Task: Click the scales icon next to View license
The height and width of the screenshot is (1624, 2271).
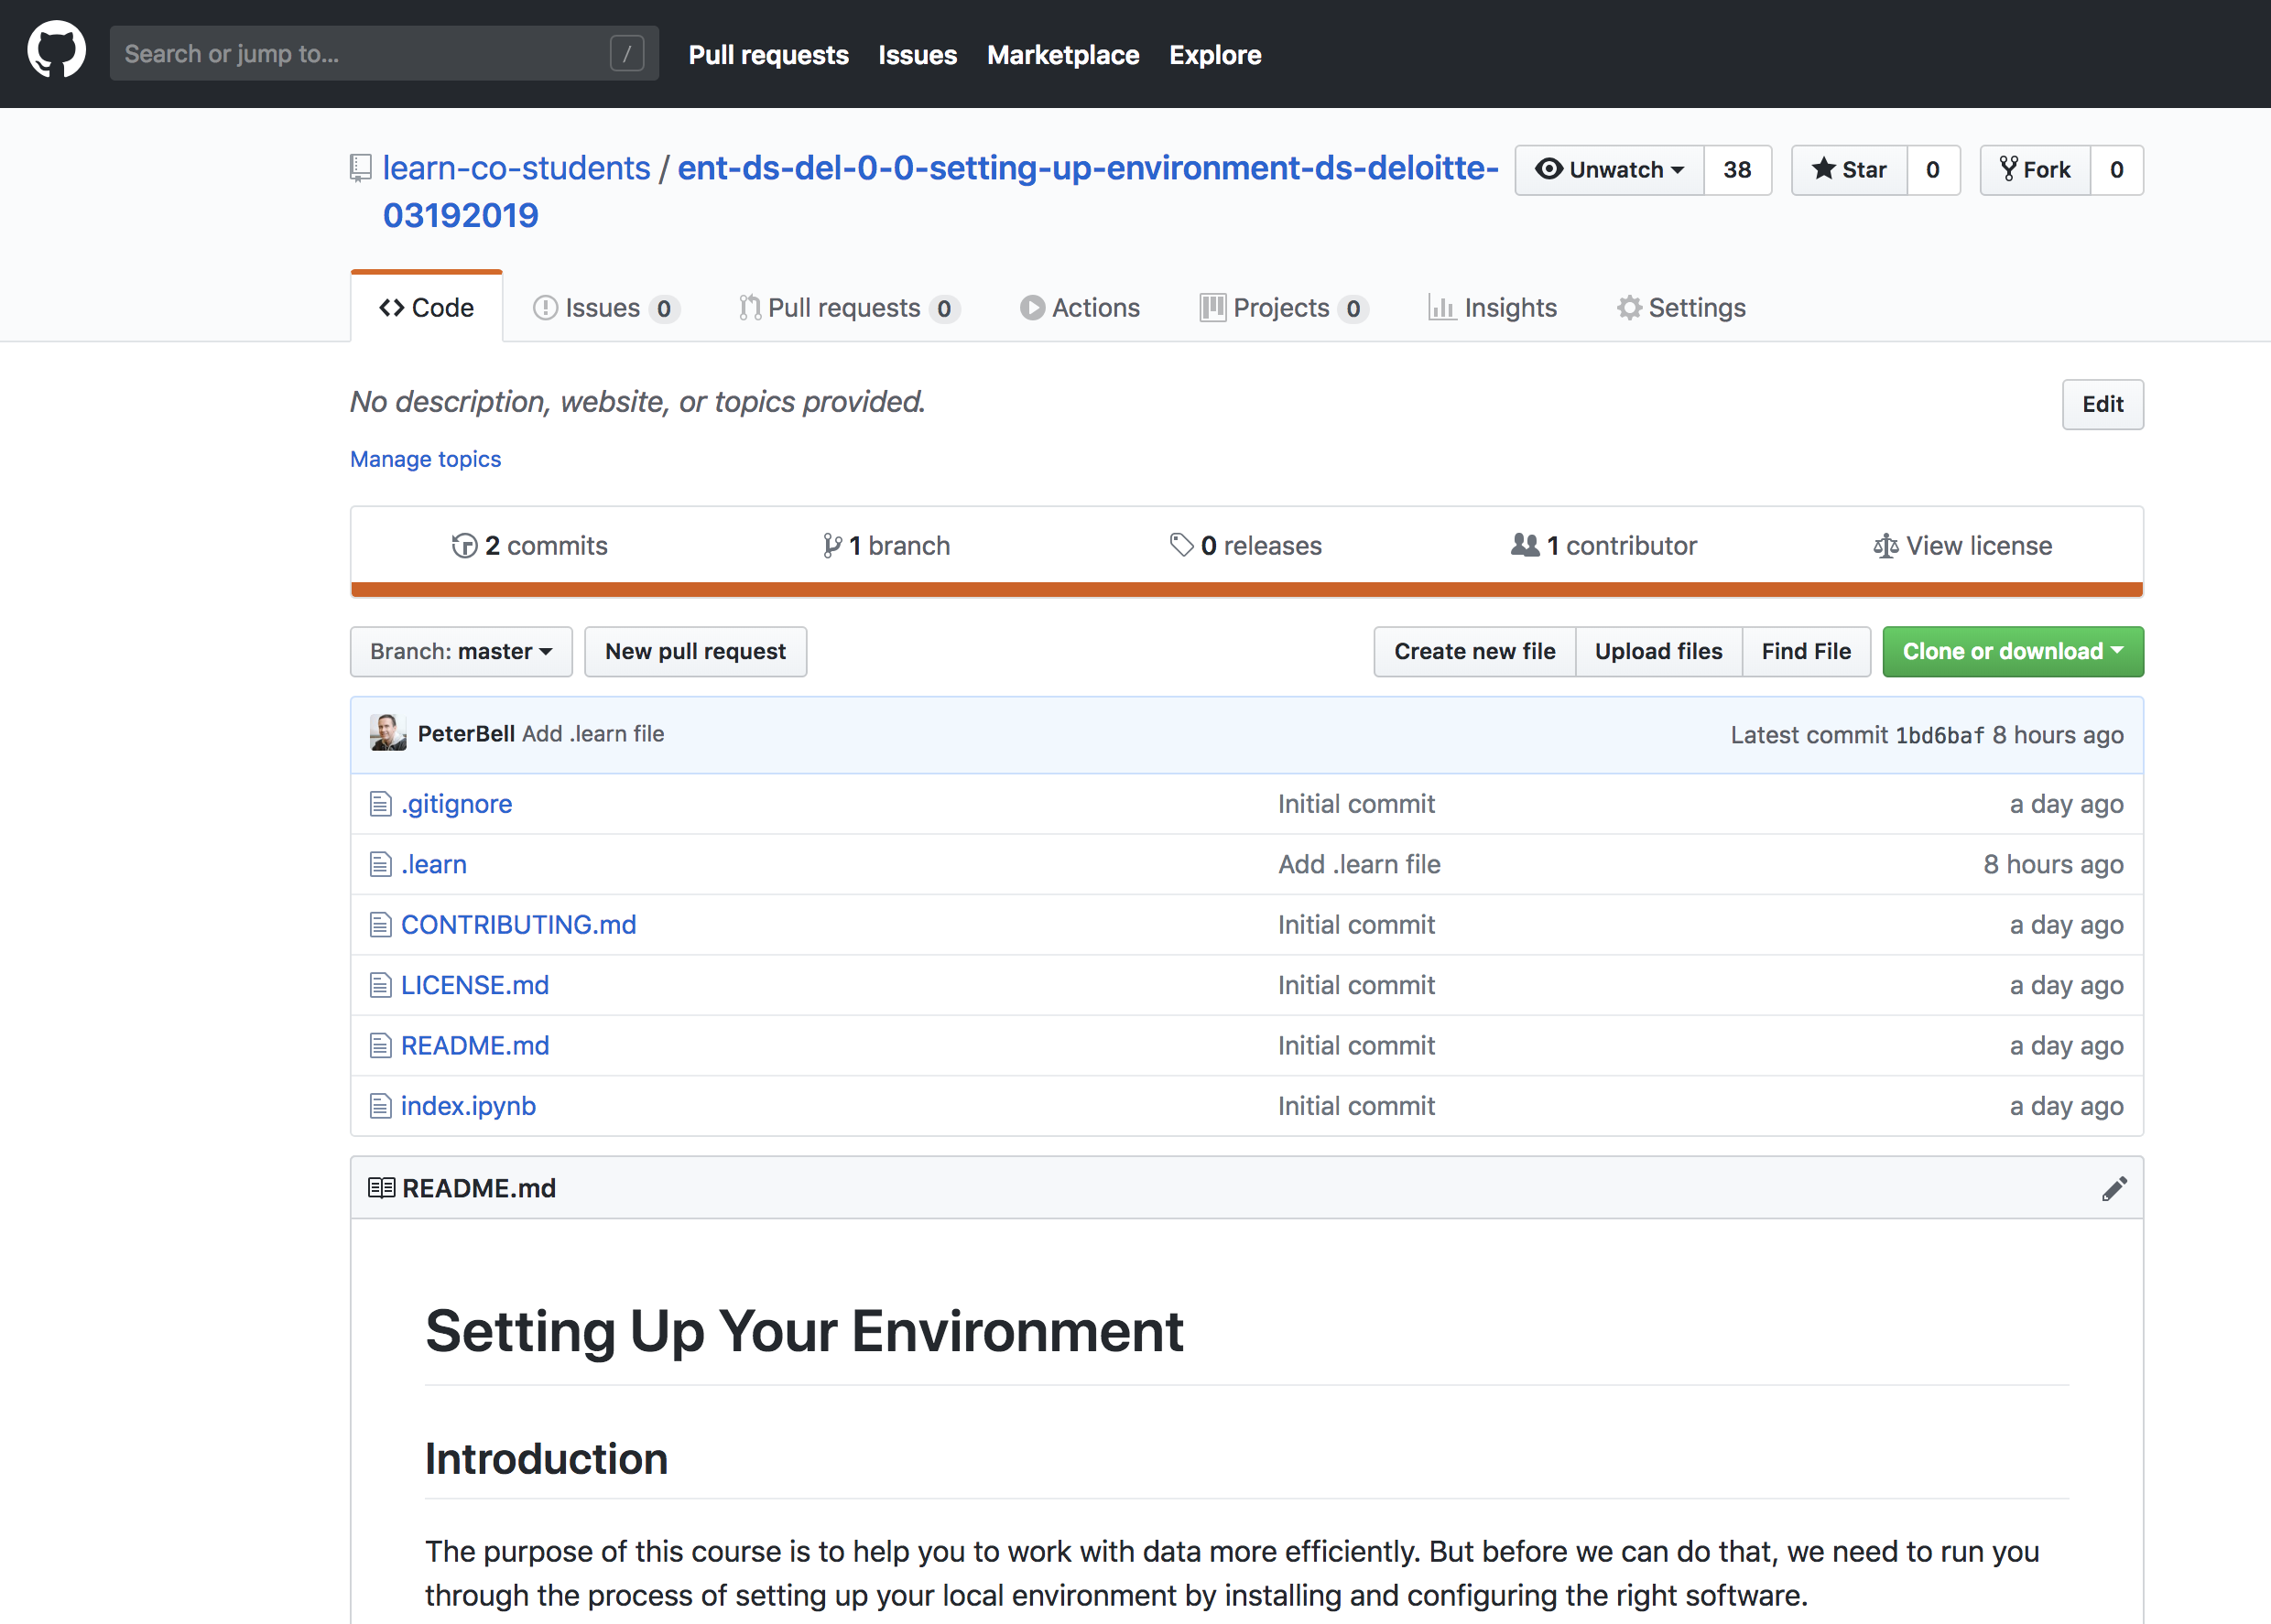Action: (1886, 545)
